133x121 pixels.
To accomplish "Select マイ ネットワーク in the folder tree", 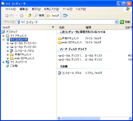I will (18, 62).
